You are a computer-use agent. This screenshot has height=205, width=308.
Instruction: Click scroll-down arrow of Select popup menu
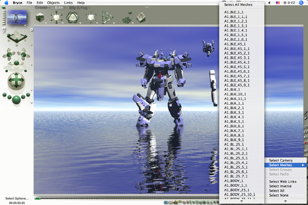(285, 201)
